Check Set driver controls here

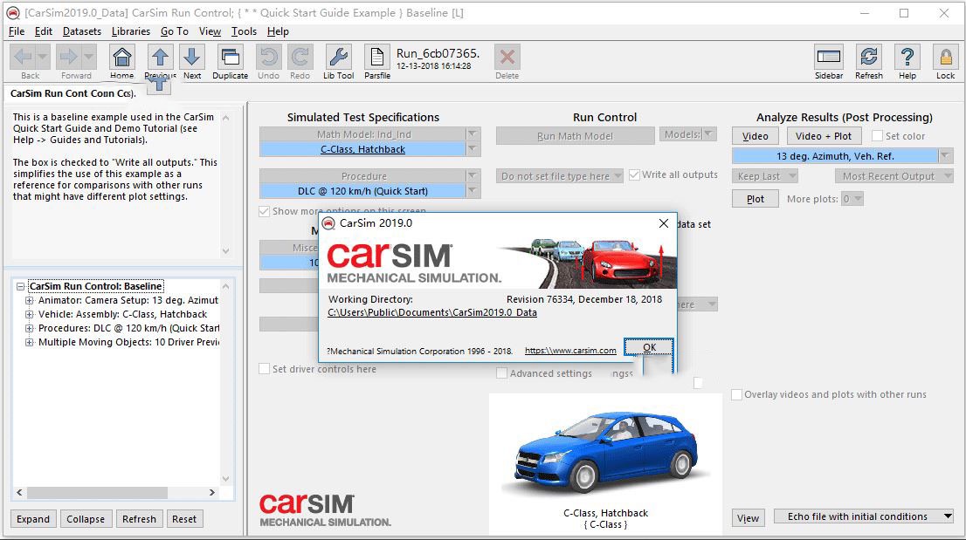[265, 369]
